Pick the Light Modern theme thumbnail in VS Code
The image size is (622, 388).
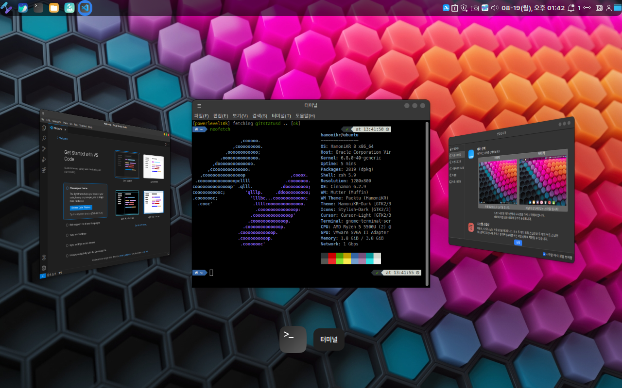154,167
